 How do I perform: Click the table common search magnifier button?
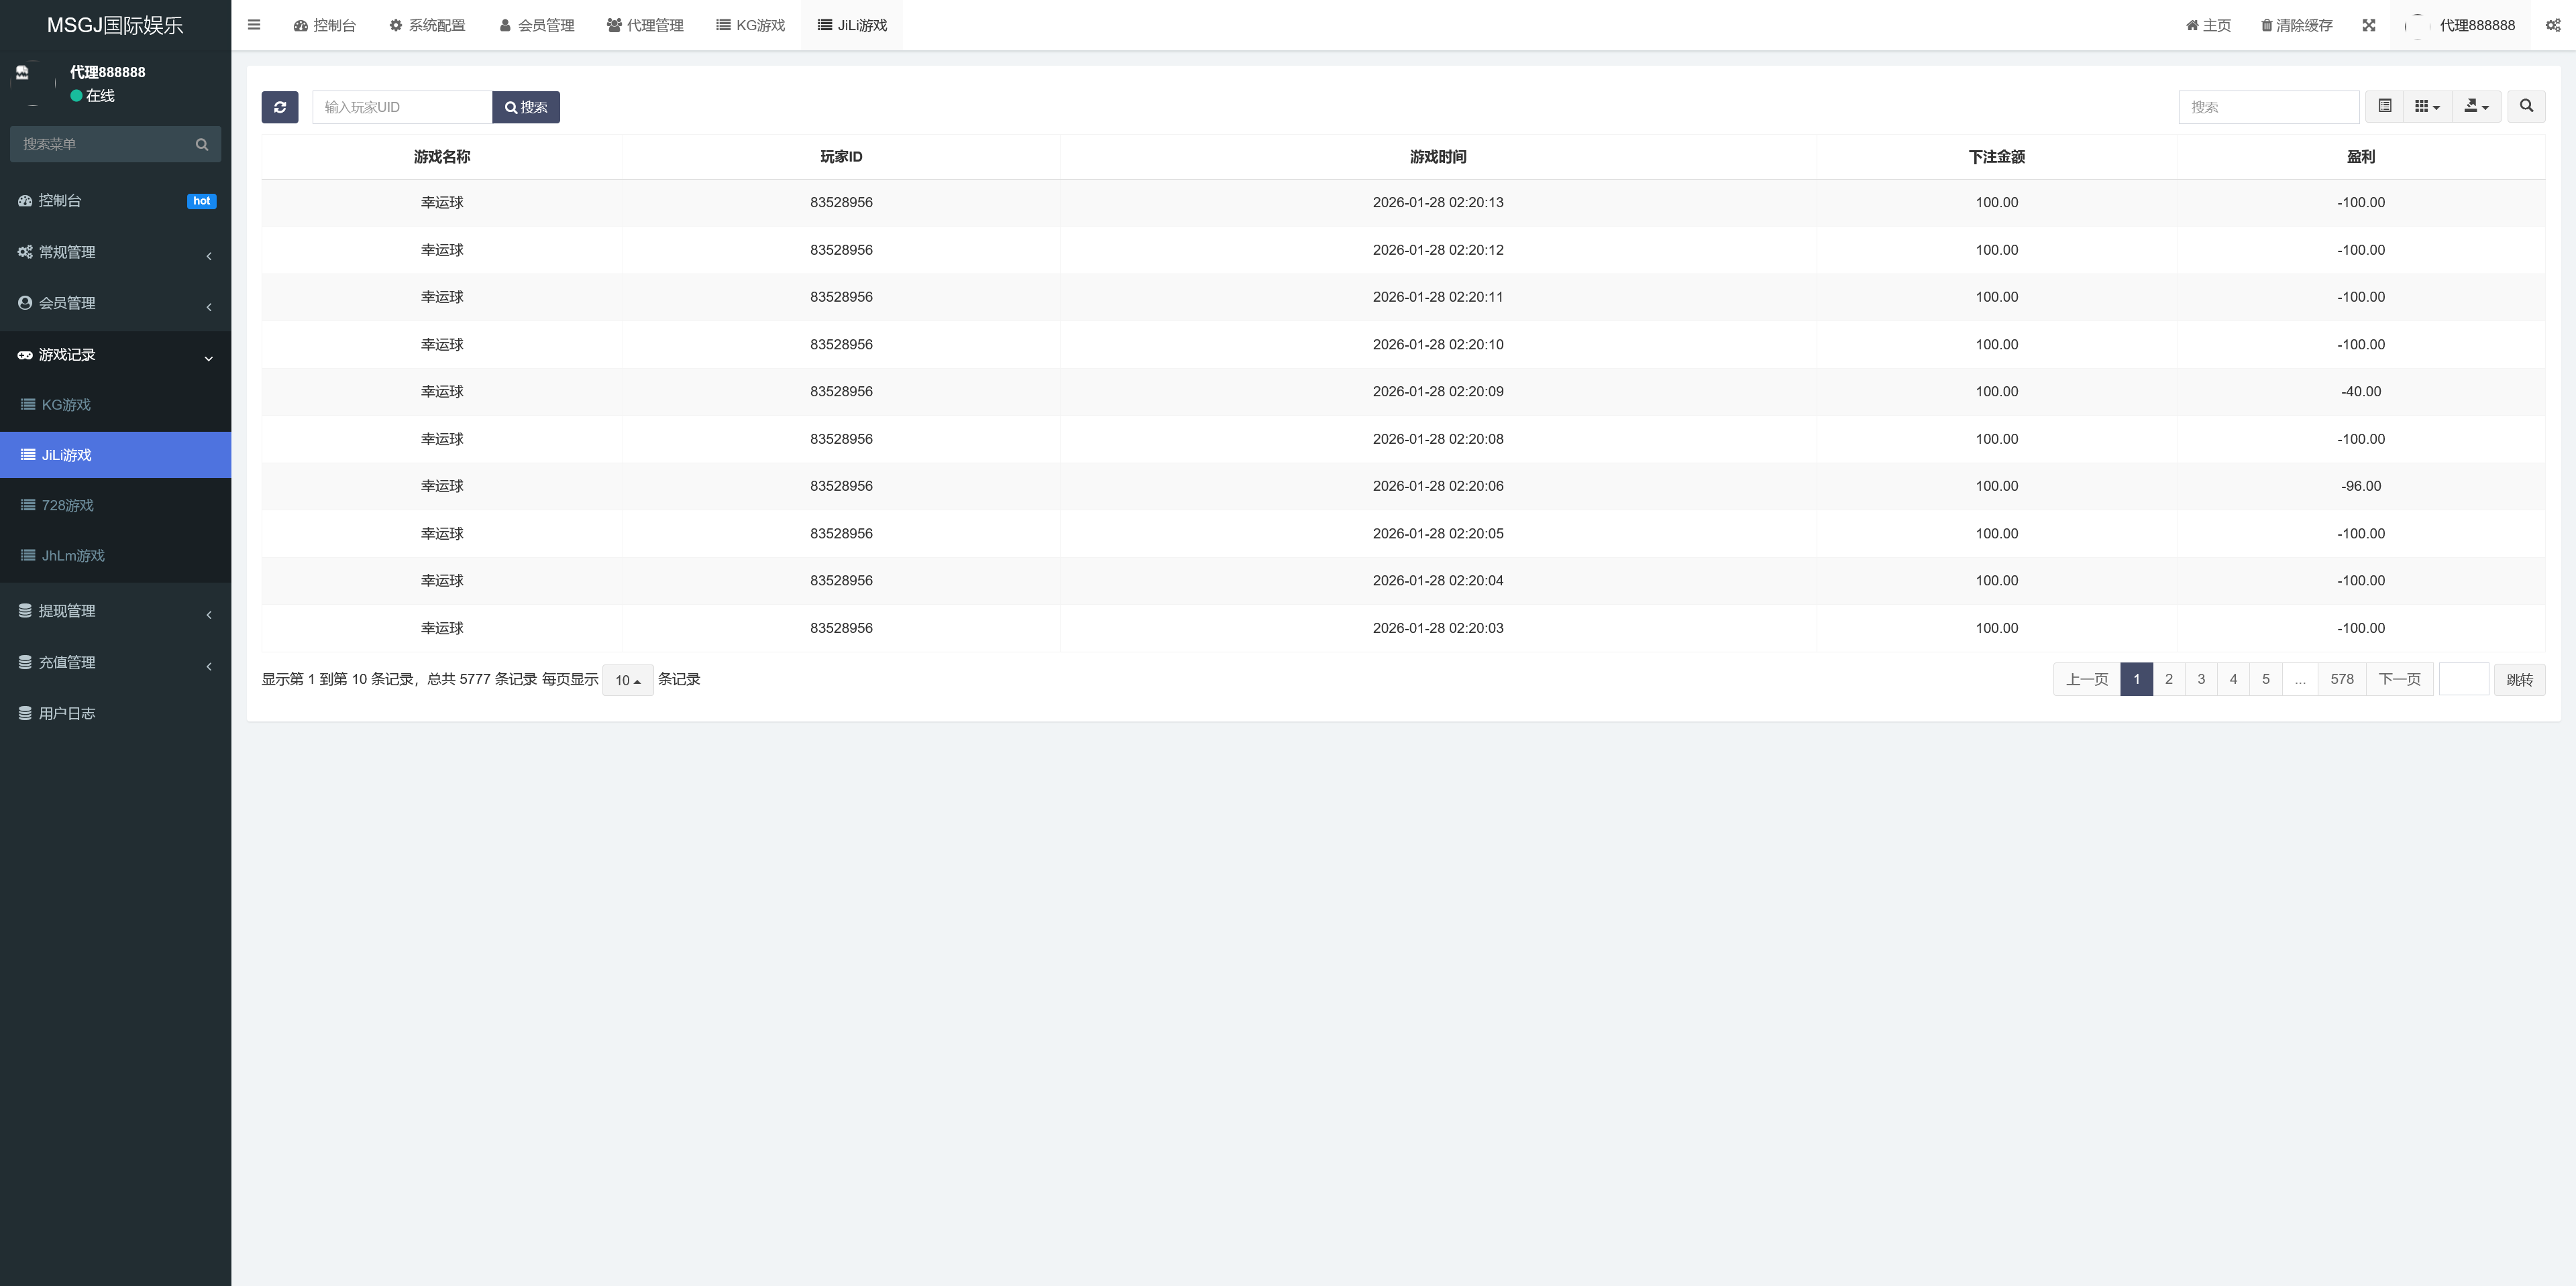pyautogui.click(x=2526, y=106)
